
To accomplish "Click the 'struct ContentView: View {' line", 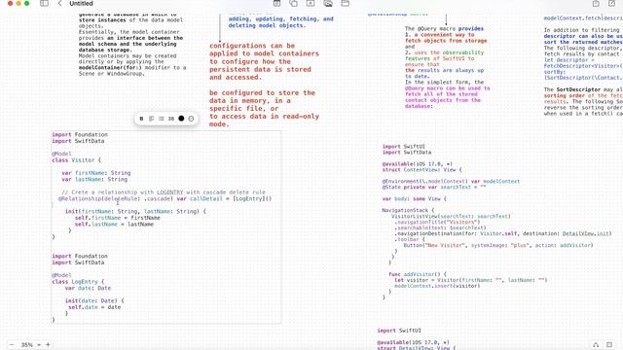I will click(421, 169).
